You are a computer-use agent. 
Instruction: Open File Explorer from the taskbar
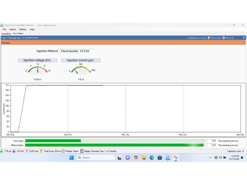pyautogui.click(x=144, y=158)
